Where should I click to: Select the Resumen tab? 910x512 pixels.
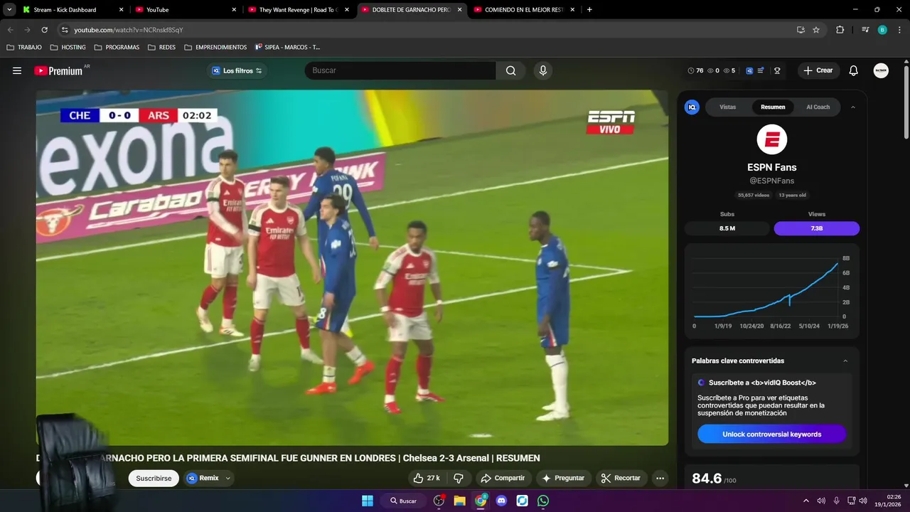773,107
